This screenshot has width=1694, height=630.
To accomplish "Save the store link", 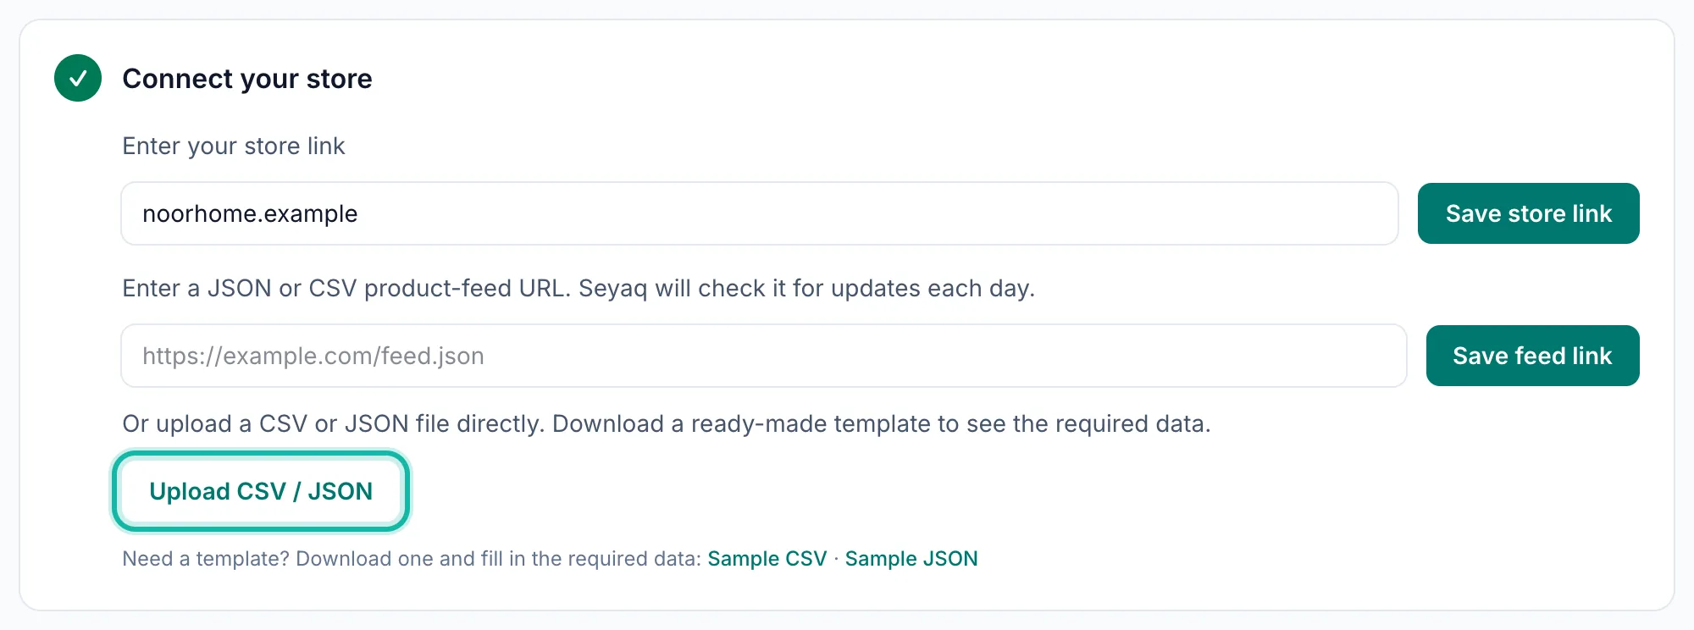I will (1528, 213).
